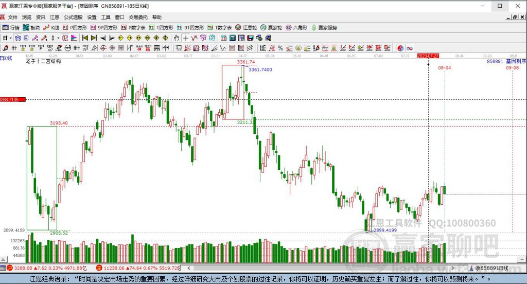Click the color gradient triangle chart icon

74,38
